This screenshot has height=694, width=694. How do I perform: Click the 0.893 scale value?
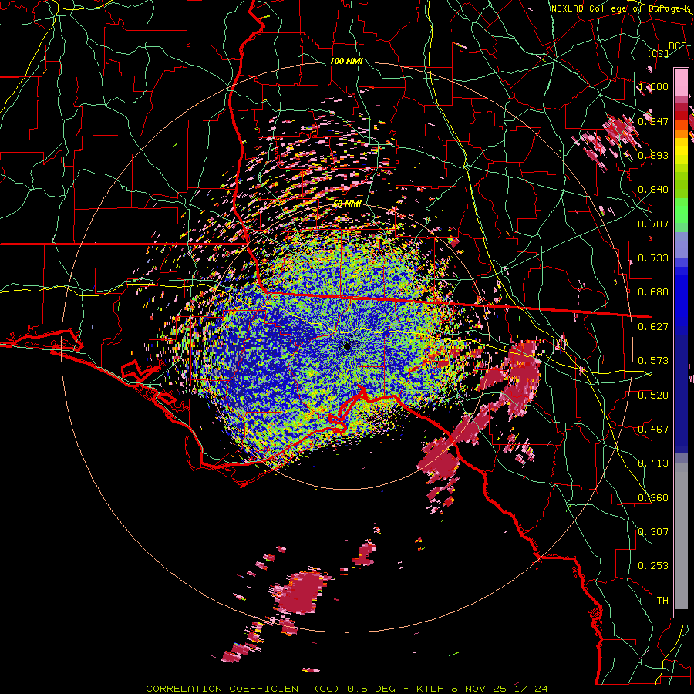click(653, 155)
